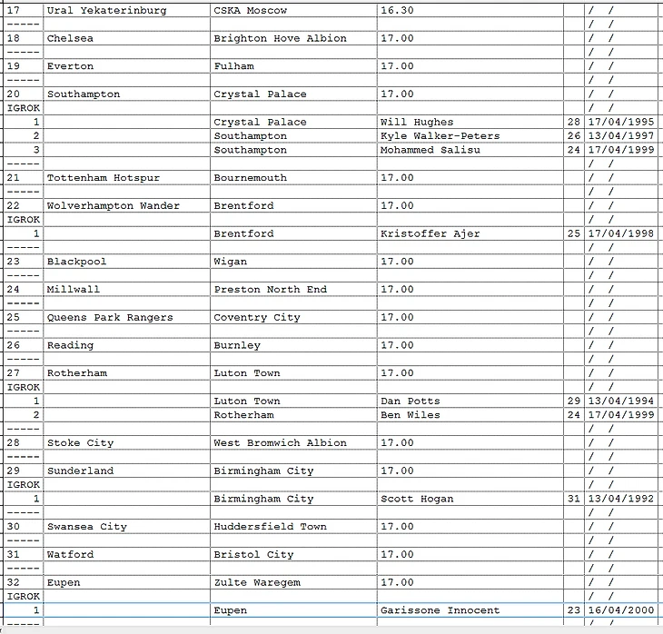Click the Garissone Innocent player cell
Viewport: 663px width, 634px height.
click(x=440, y=610)
